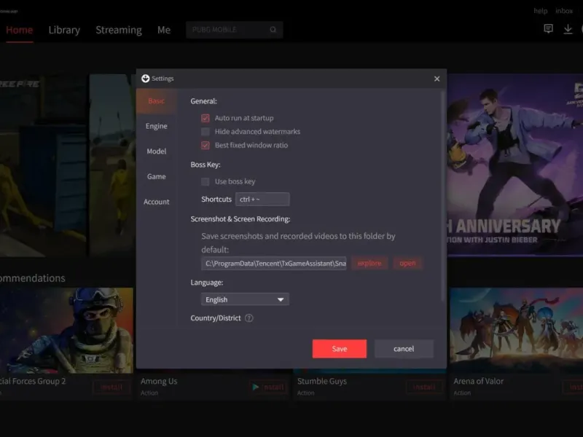The width and height of the screenshot is (583, 437).
Task: Open the Model settings tab
Action: click(x=156, y=151)
